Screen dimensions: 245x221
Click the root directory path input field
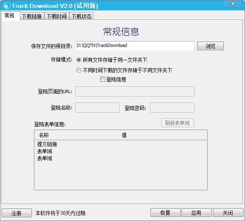pos(135,46)
